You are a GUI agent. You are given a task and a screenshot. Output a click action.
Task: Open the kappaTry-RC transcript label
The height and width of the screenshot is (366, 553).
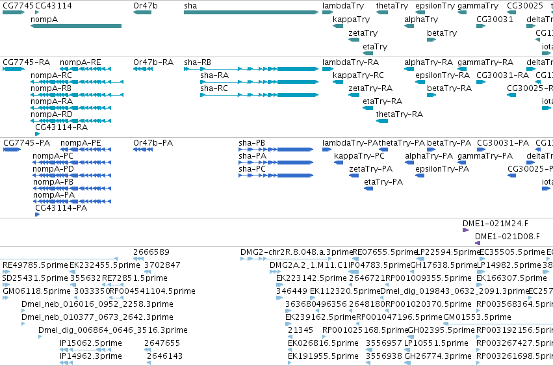(358, 75)
